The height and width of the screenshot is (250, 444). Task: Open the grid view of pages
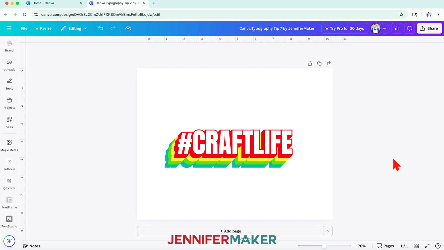[417, 246]
